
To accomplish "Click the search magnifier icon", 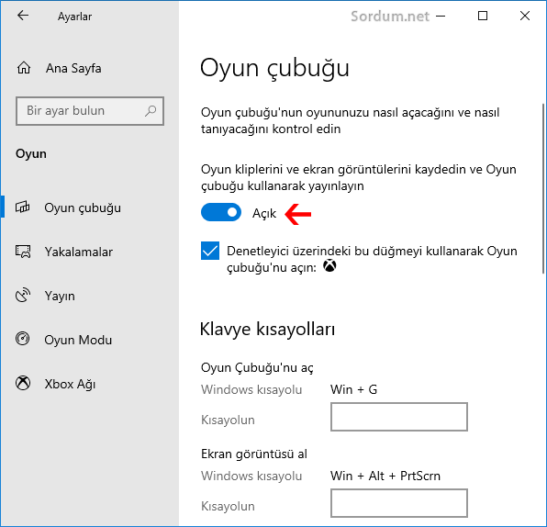I will (x=151, y=111).
